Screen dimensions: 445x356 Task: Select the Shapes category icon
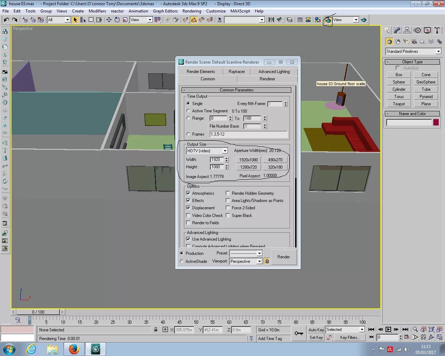point(398,42)
